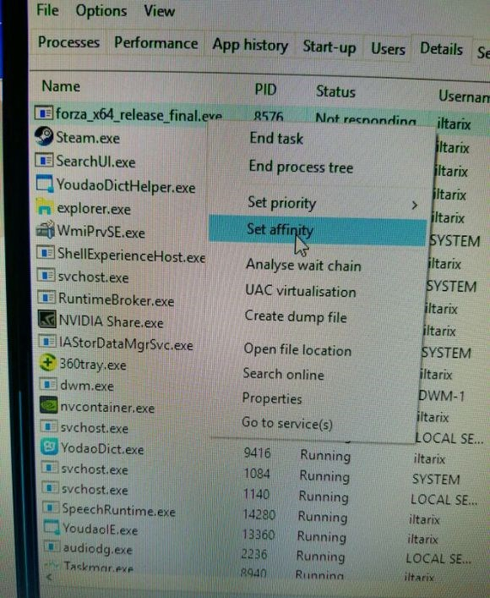Choose End process tree
The image size is (490, 598).
coord(301,167)
